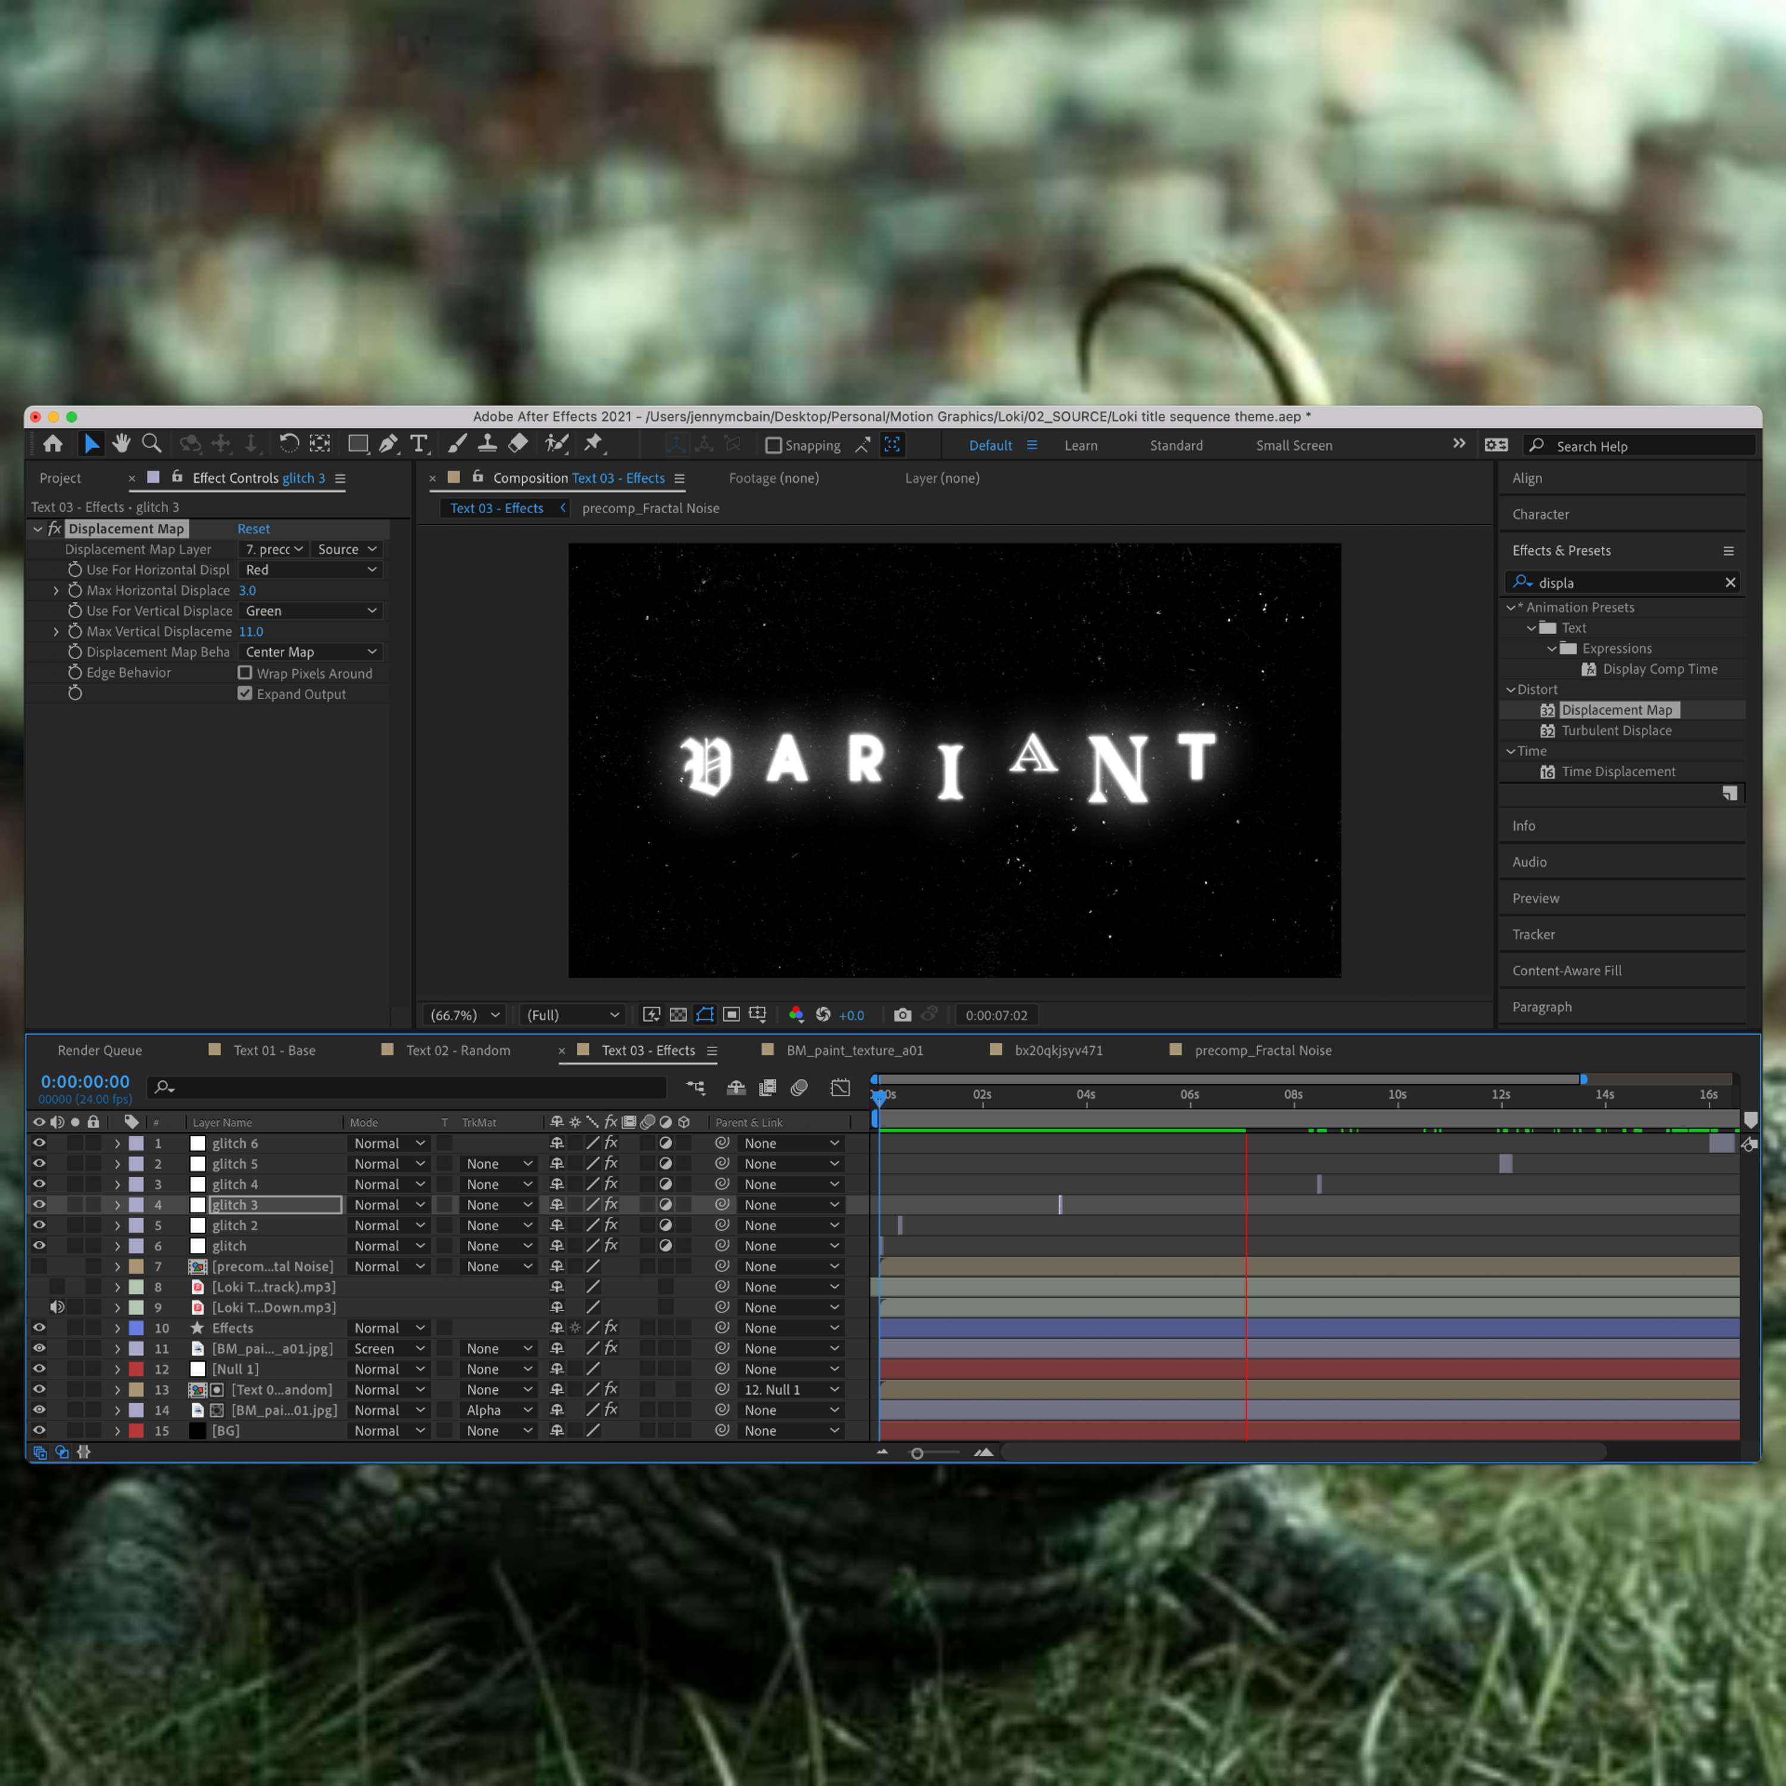Toggle transparency grid in the viewer

pyautogui.click(x=677, y=1015)
